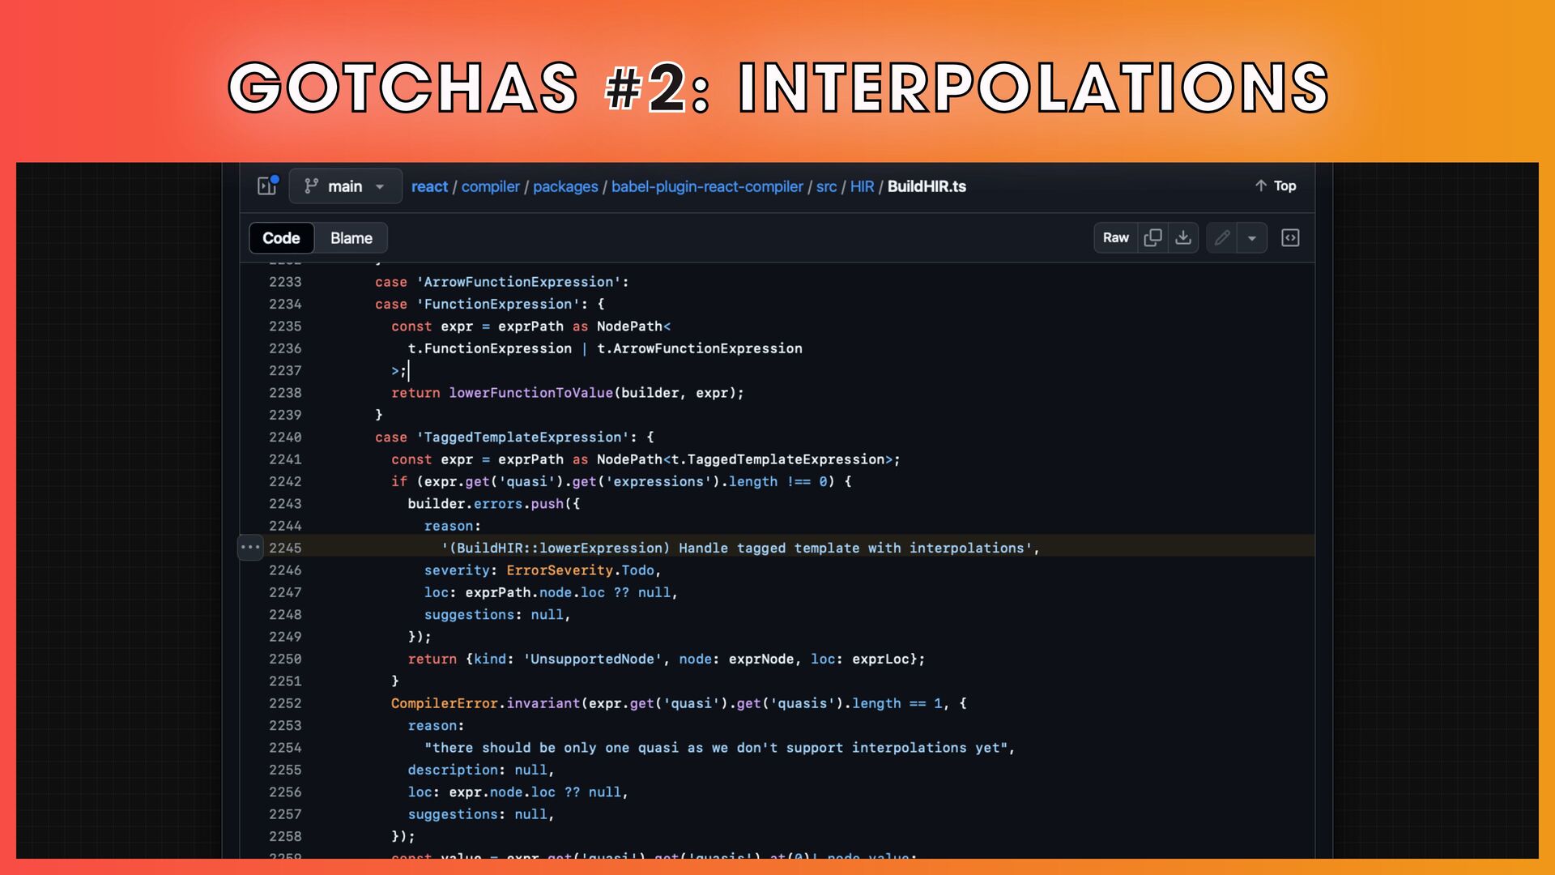Open the compiler breadcrumb link

(490, 186)
